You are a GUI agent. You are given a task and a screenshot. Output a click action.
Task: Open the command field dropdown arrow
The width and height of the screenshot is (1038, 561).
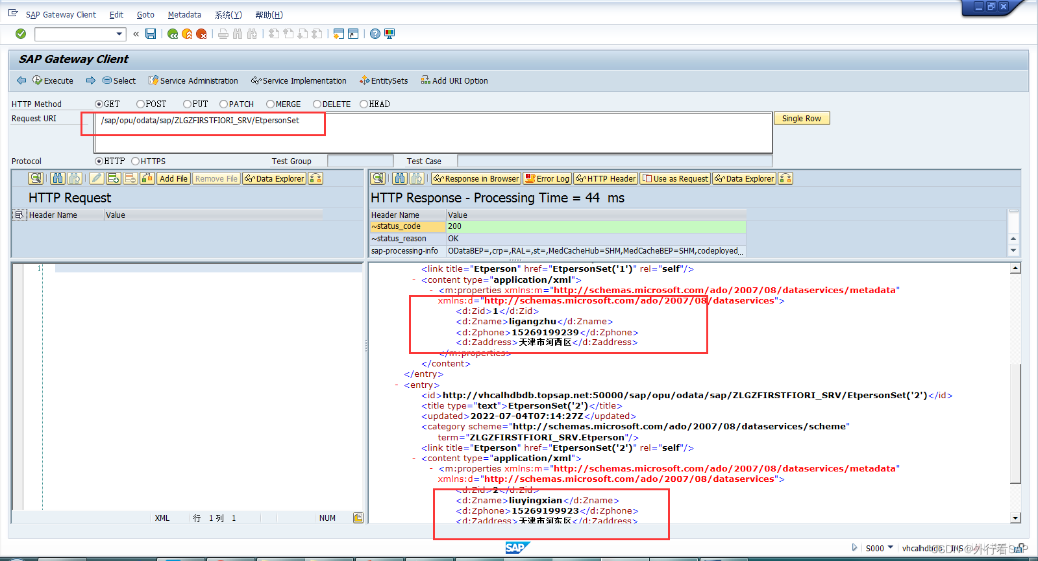click(x=119, y=34)
